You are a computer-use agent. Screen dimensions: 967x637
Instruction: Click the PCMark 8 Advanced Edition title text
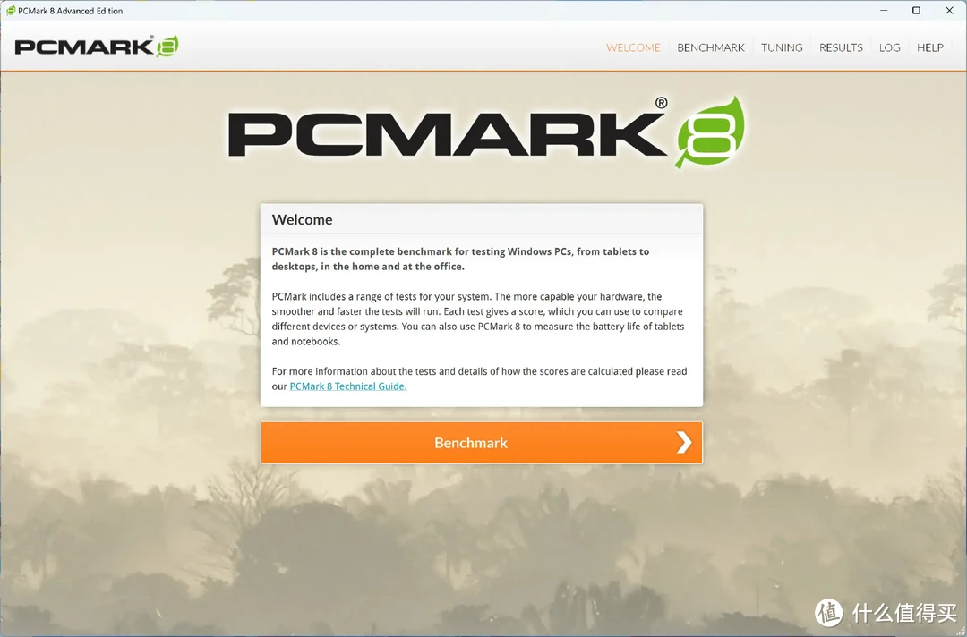[71, 11]
